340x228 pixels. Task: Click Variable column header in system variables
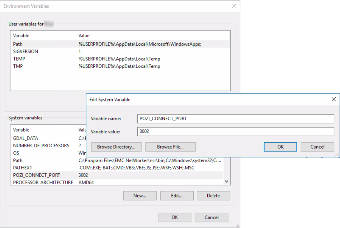tap(43, 130)
